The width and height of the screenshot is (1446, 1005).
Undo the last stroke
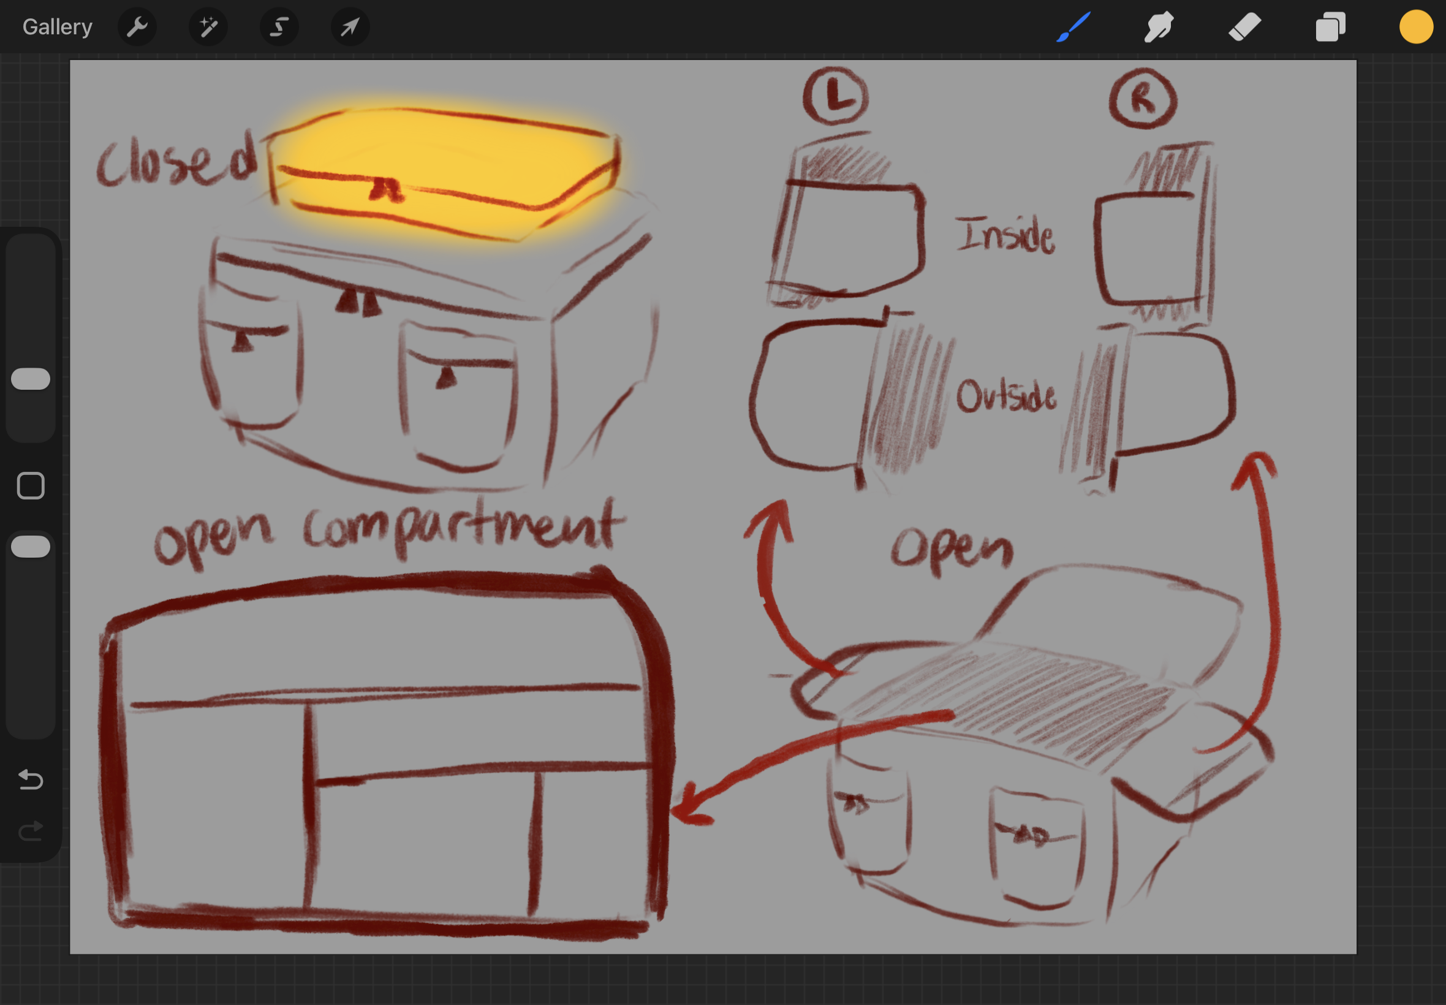[30, 779]
